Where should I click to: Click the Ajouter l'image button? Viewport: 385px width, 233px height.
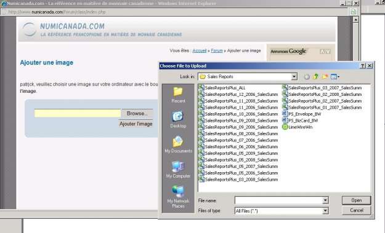(x=136, y=124)
